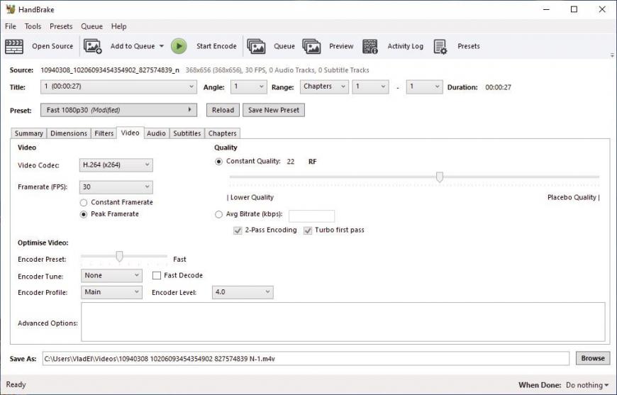617x395 pixels.
Task: Toggle the Turbo first pass checkbox
Action: coord(308,230)
